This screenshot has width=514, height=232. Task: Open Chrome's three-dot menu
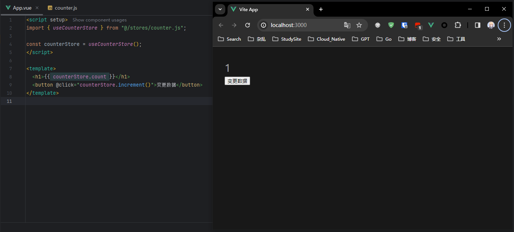[x=504, y=25]
